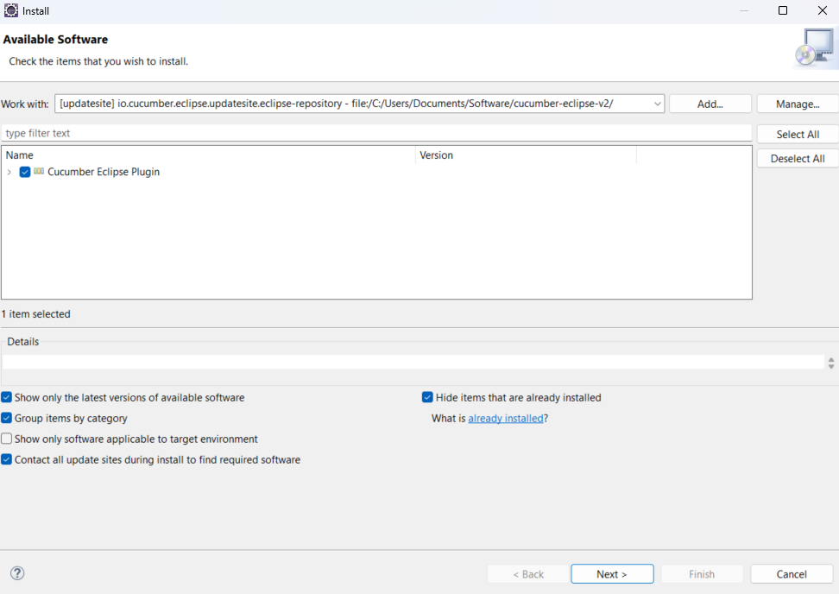The width and height of the screenshot is (839, 594).
Task: Click the Cancel button
Action: pos(792,573)
